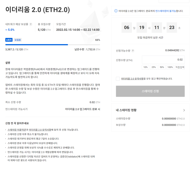
Task: Click the 66% recruitment progress bar
Action: pos(53,45)
